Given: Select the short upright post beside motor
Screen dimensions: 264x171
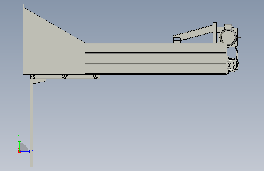Looking at the screenshot, I should pos(215,33).
